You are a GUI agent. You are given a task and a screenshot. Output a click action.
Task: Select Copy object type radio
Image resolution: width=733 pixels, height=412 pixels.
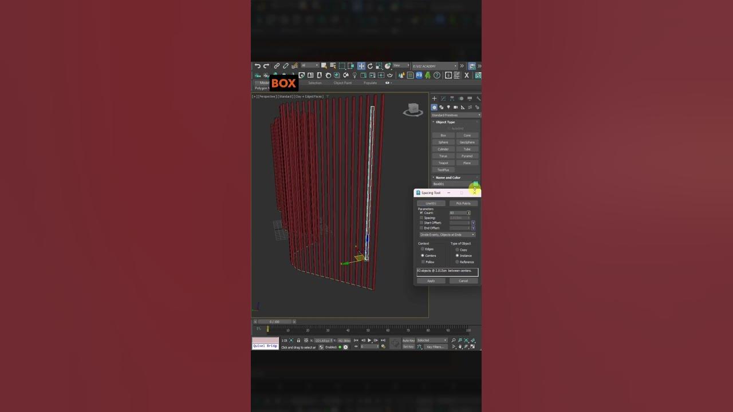(x=457, y=250)
